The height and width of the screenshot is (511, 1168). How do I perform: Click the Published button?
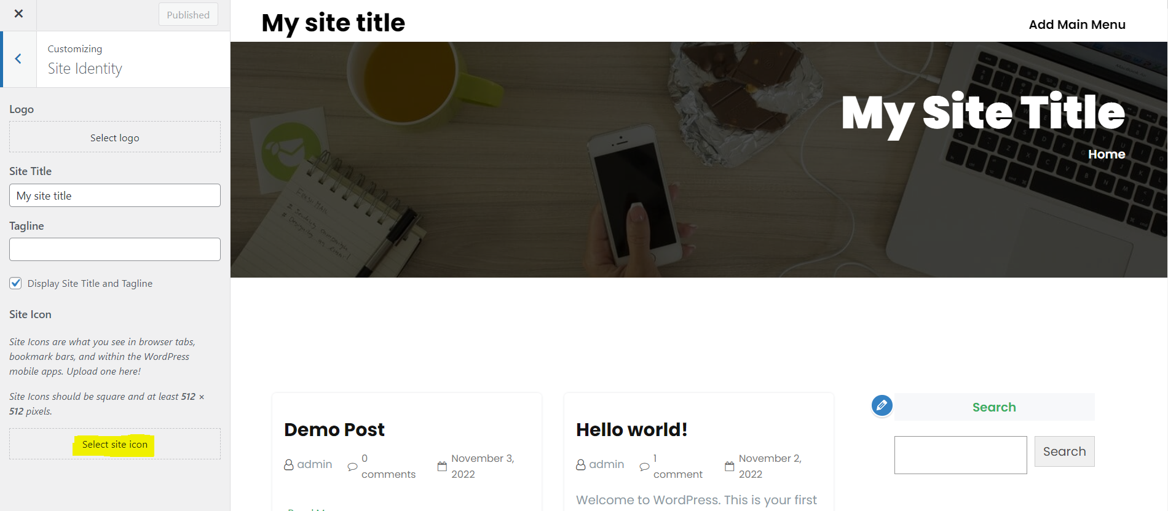(x=188, y=15)
